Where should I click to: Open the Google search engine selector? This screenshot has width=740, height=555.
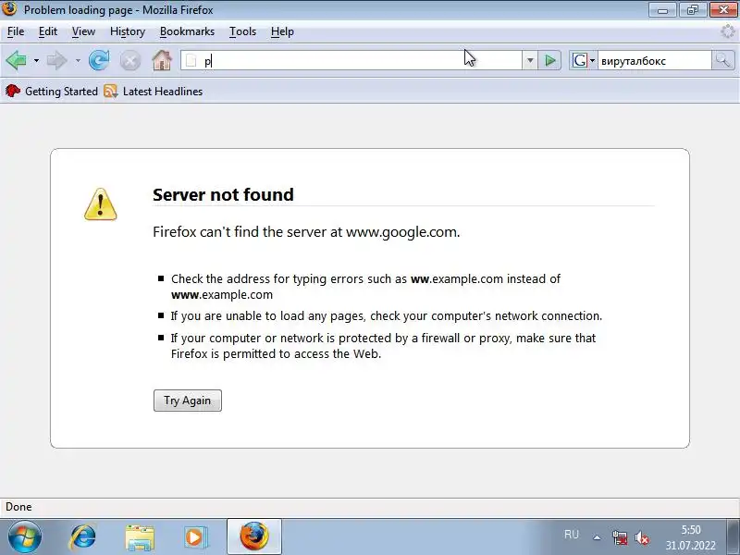(x=583, y=60)
